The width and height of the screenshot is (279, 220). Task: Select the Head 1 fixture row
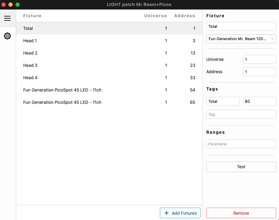(x=109, y=40)
